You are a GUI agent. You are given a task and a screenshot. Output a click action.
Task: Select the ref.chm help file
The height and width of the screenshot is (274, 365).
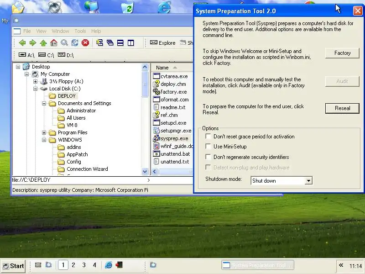click(166, 115)
